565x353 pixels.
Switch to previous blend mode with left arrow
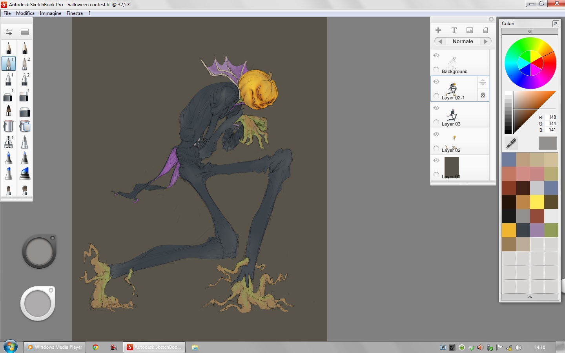pos(440,41)
